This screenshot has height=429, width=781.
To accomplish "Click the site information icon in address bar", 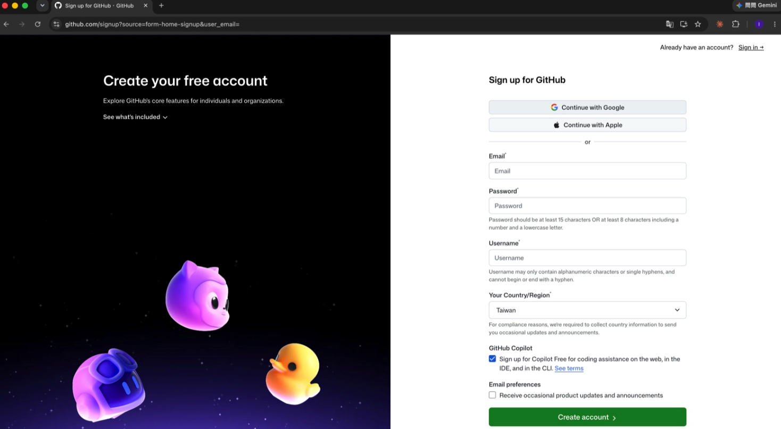I will click(x=56, y=24).
